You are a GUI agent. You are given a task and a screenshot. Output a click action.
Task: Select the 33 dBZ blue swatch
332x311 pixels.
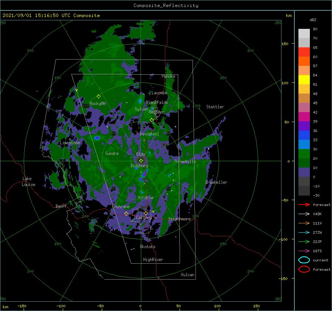tap(304, 144)
